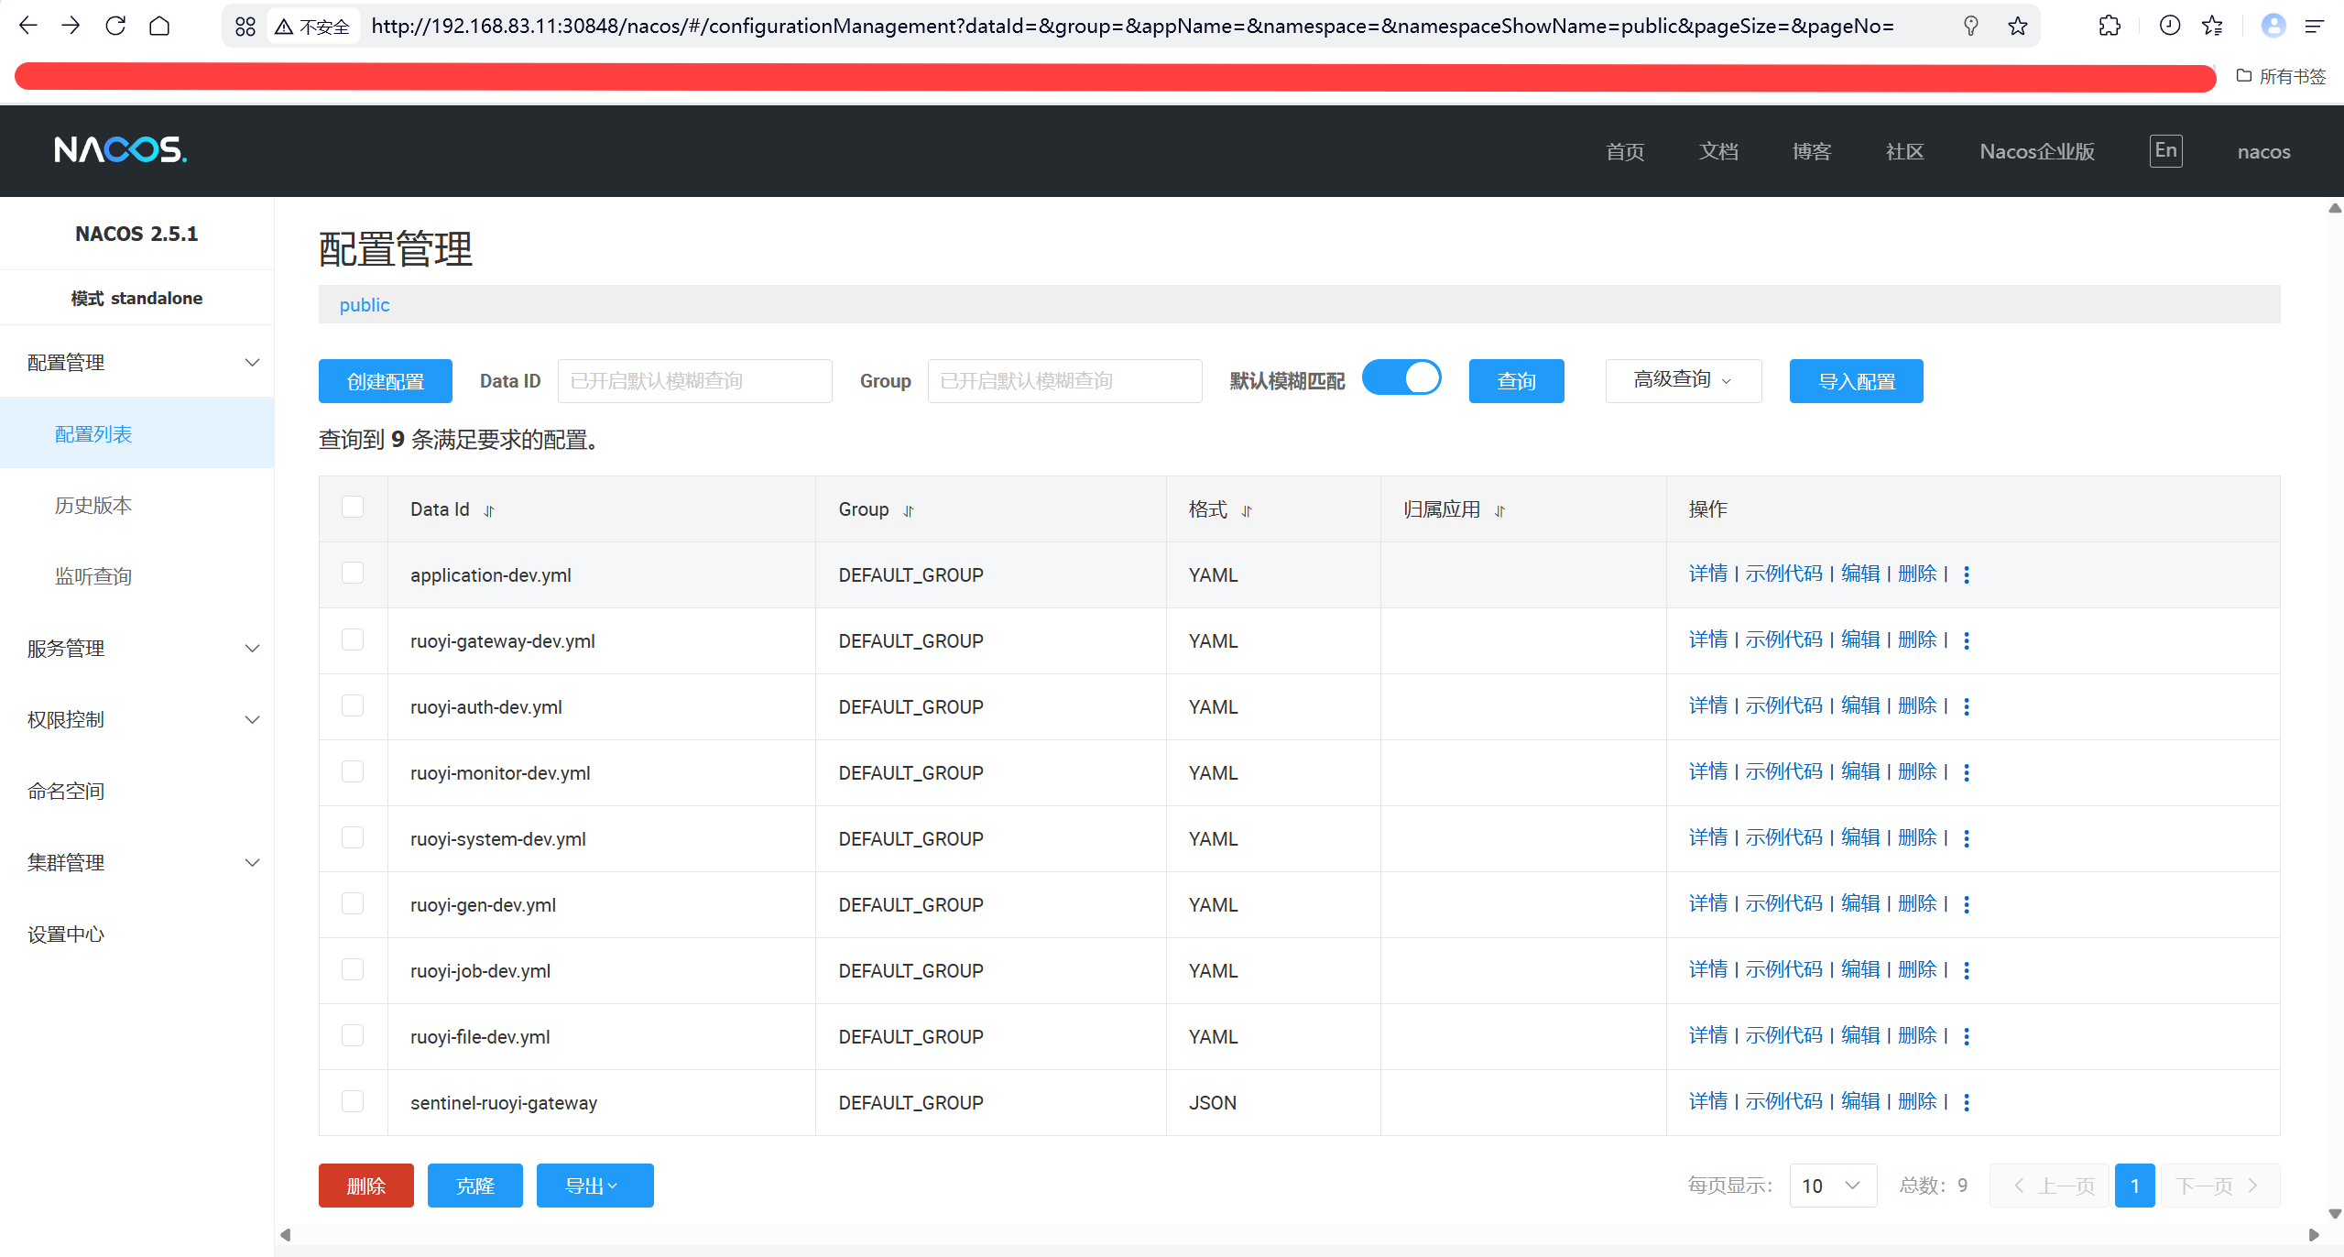Sort the table by Data Id

tap(489, 511)
